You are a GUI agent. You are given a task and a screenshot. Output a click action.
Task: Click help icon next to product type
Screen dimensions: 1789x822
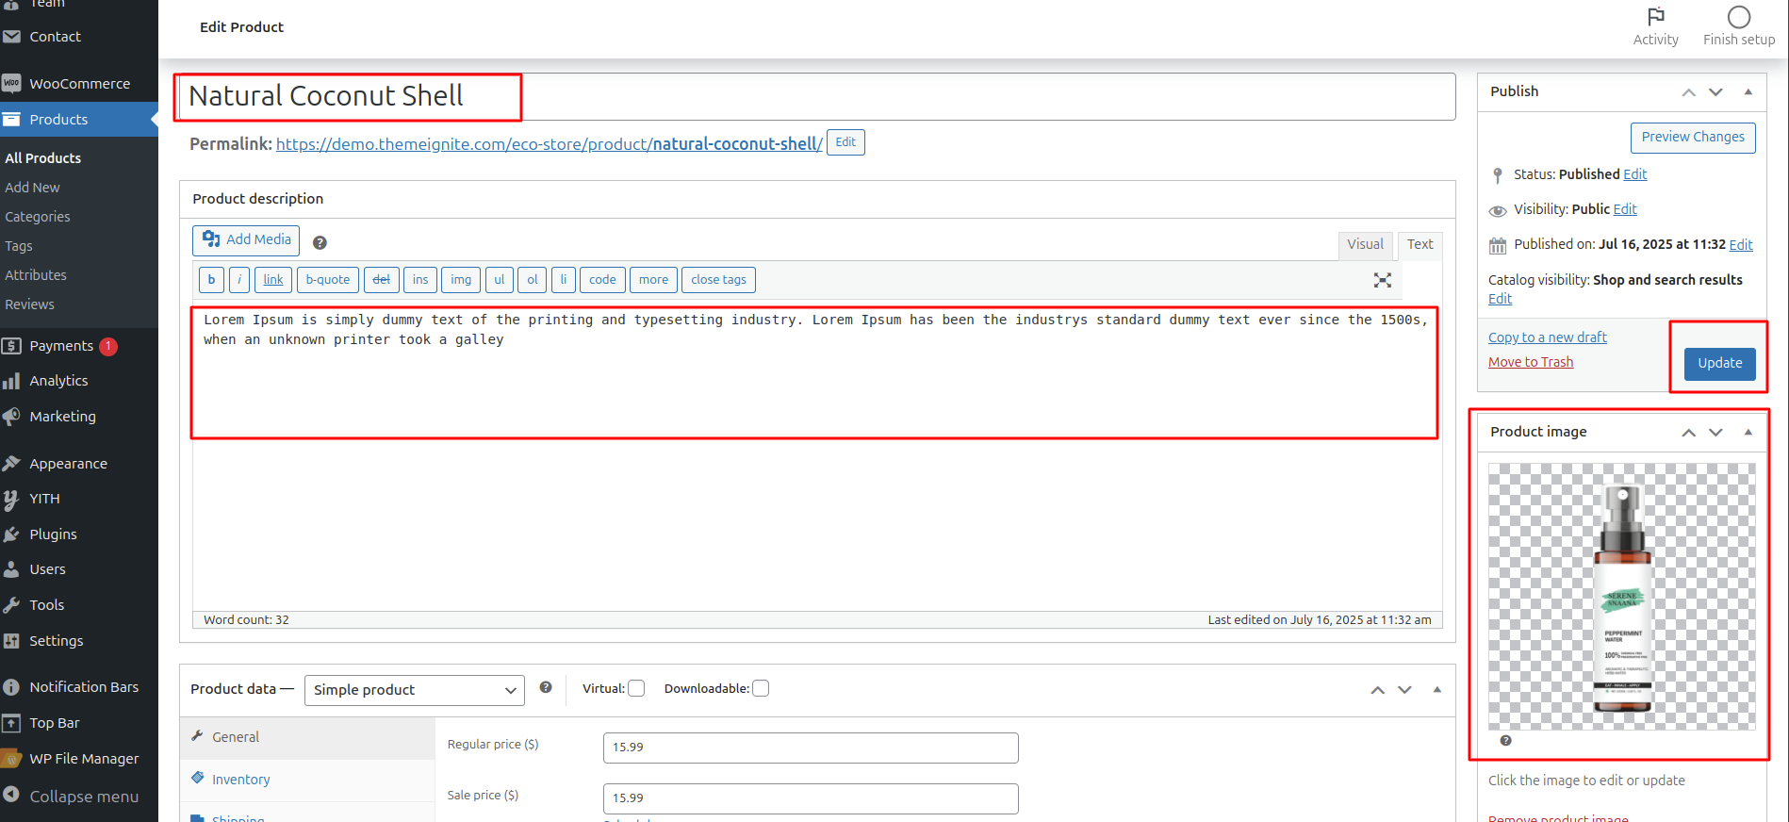tap(546, 688)
